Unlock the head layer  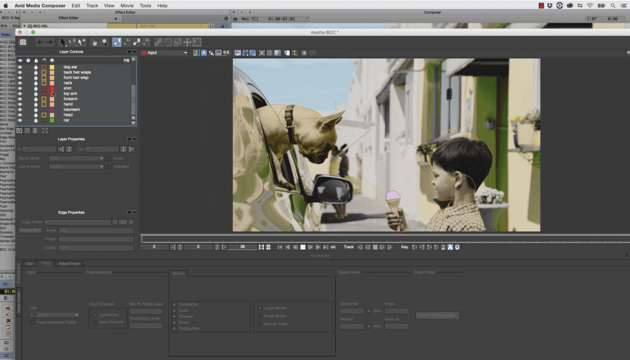(x=35, y=115)
